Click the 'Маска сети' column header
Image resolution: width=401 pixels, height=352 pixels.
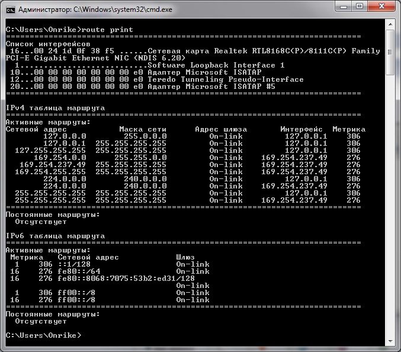click(142, 129)
